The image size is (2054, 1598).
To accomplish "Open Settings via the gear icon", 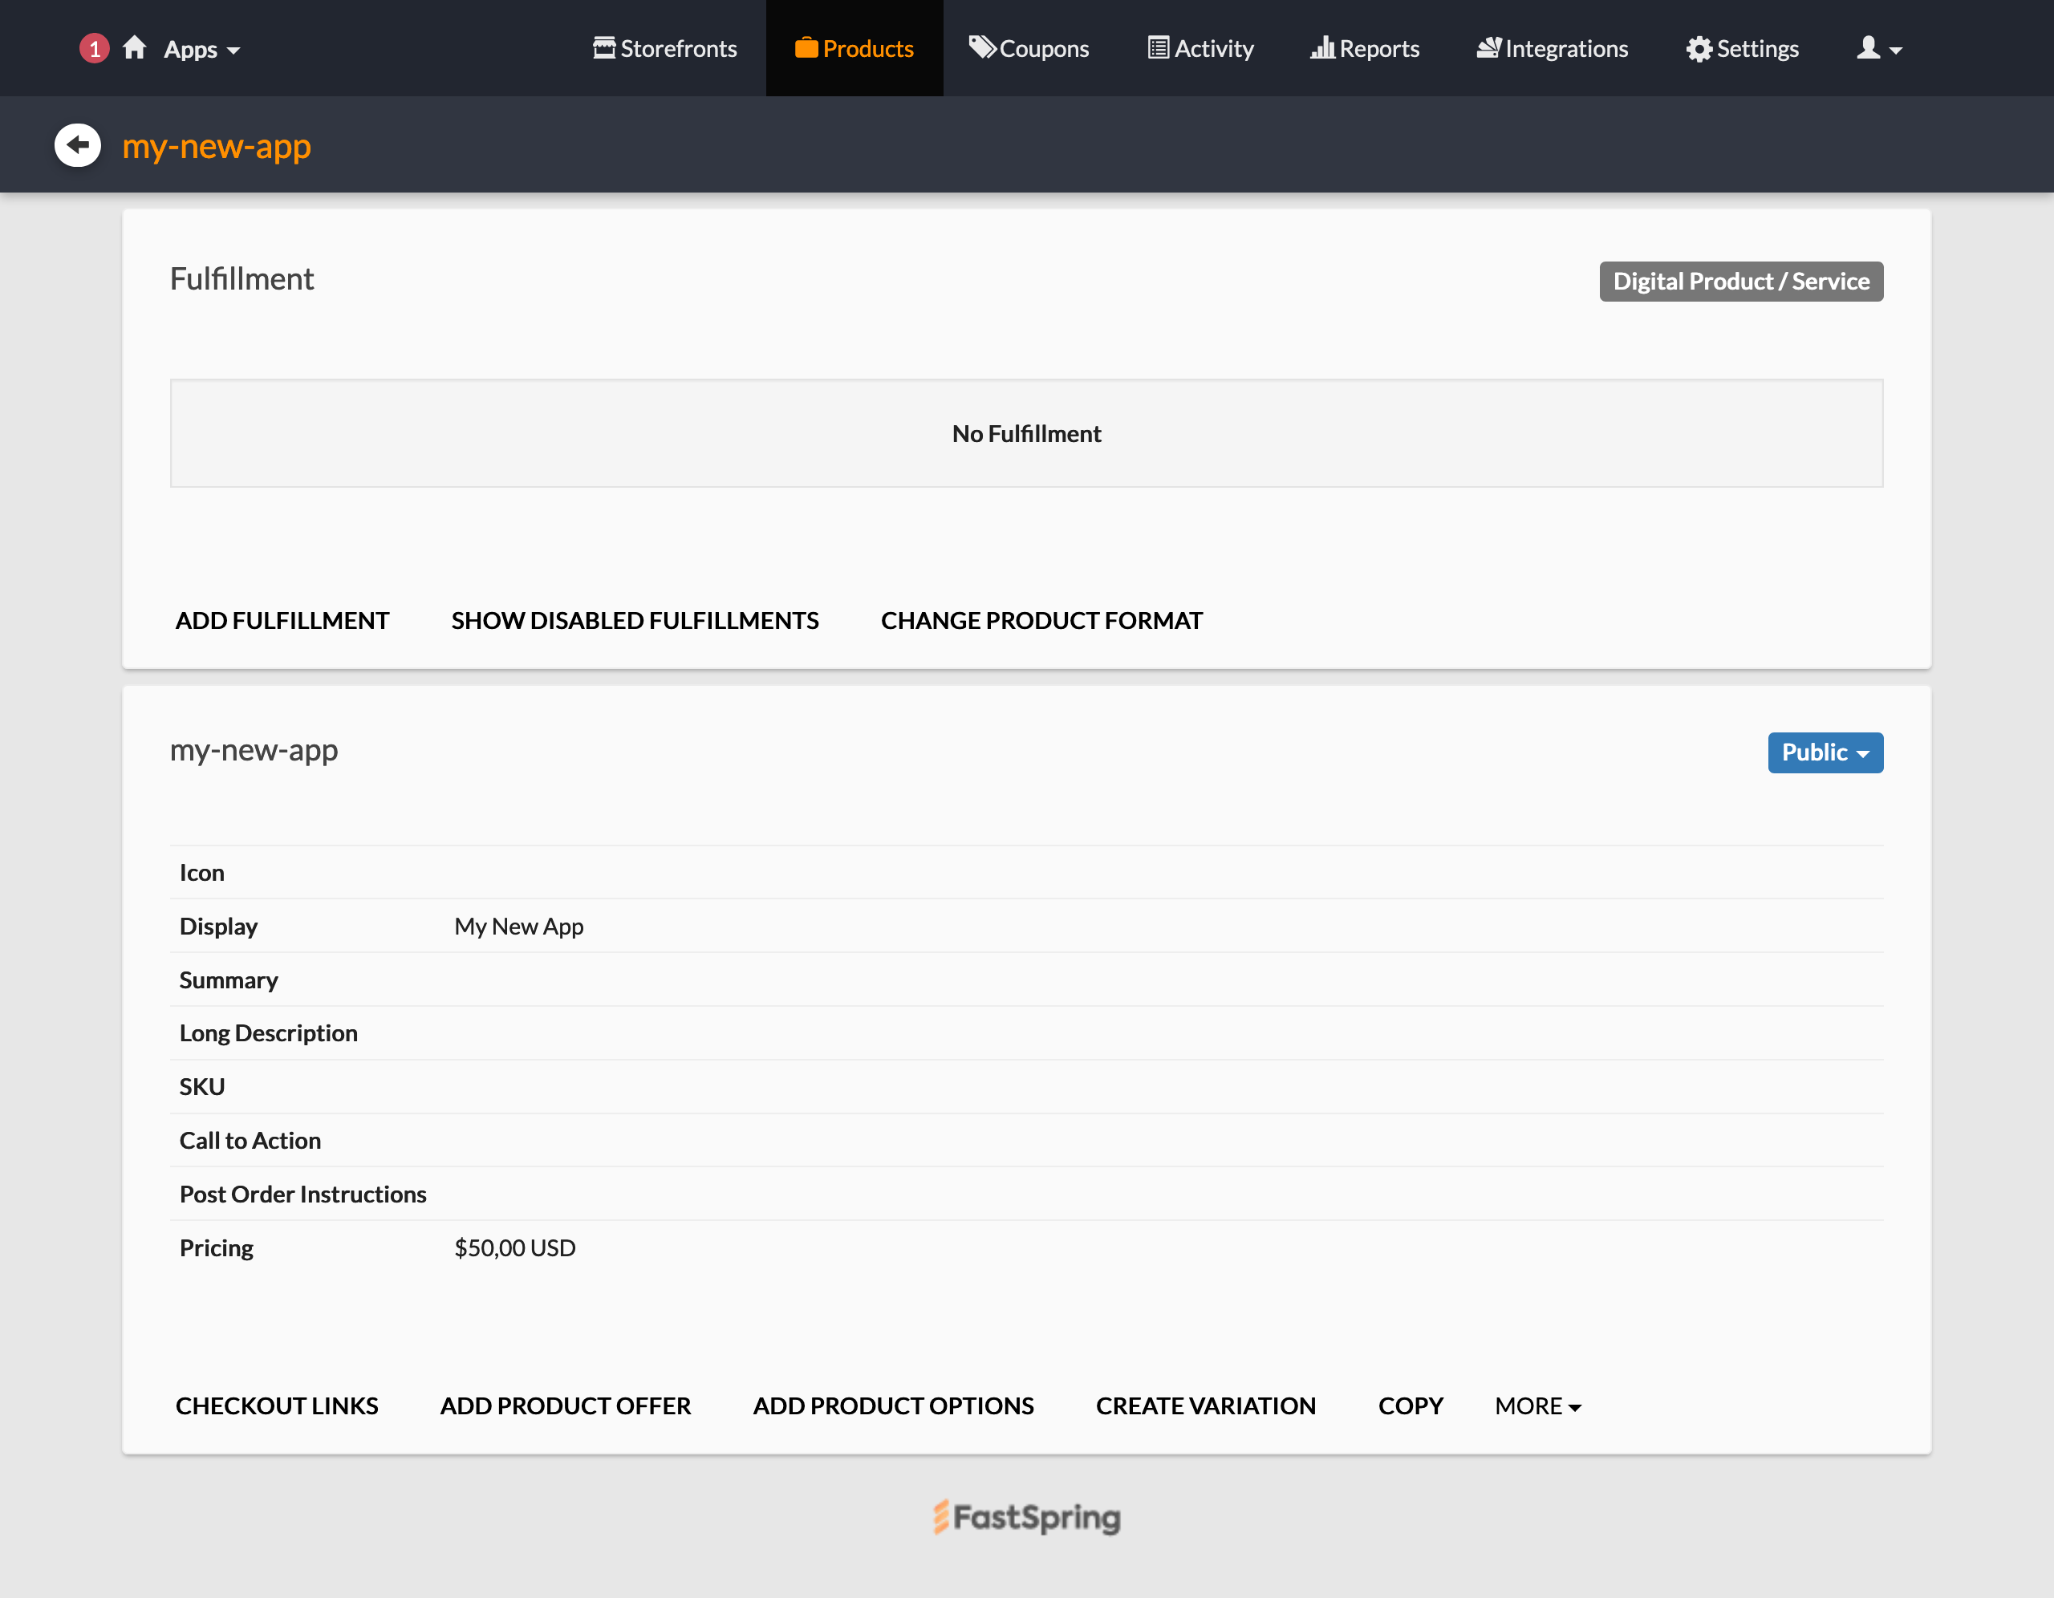I will [x=1699, y=48].
